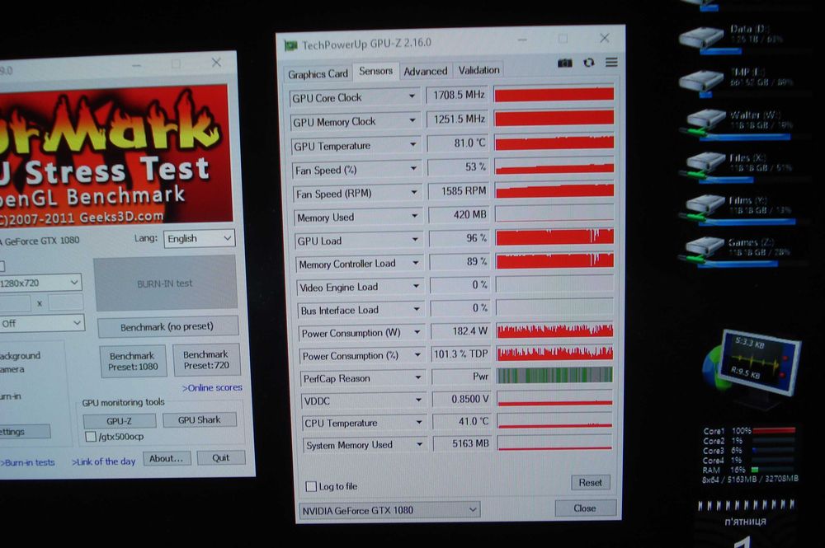The image size is (825, 548).
Task: Click the Core1 100% CPU meter
Action: pyautogui.click(x=749, y=430)
